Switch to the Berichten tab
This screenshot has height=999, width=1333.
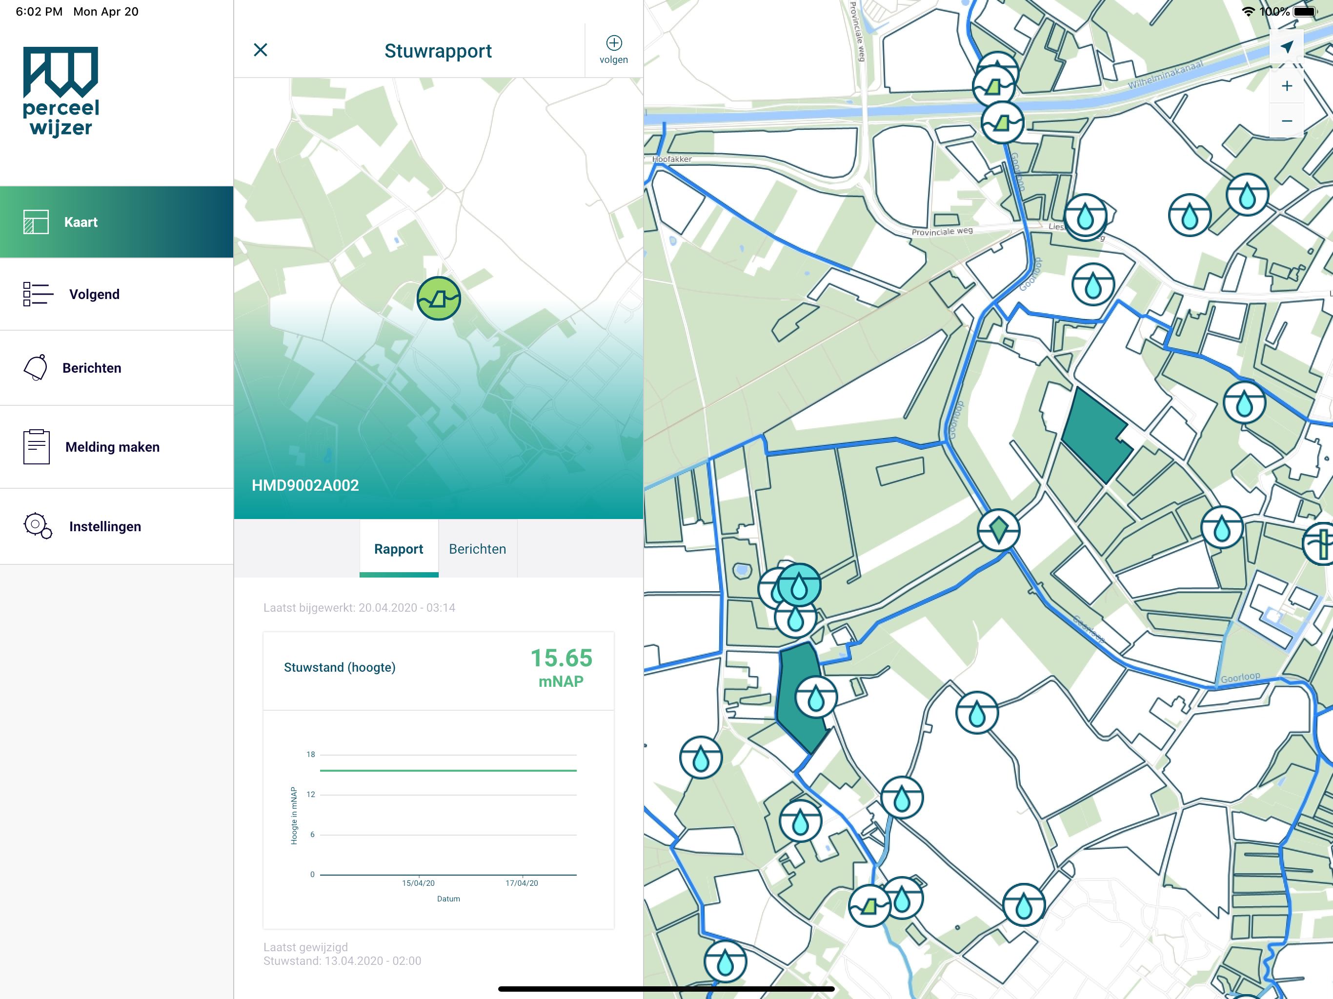pyautogui.click(x=477, y=549)
